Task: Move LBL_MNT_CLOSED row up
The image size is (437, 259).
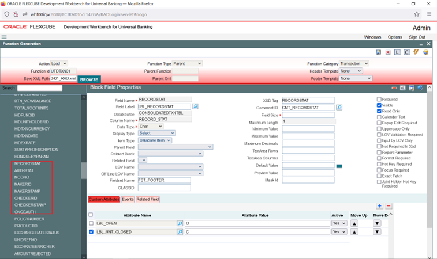Action: click(354, 232)
